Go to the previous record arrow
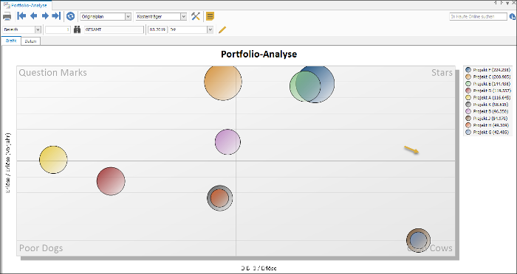Image resolution: width=517 pixels, height=274 pixels. (34, 15)
